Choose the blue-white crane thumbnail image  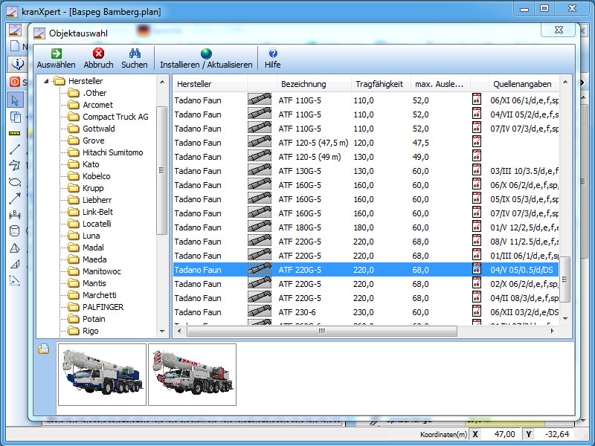pos(102,374)
